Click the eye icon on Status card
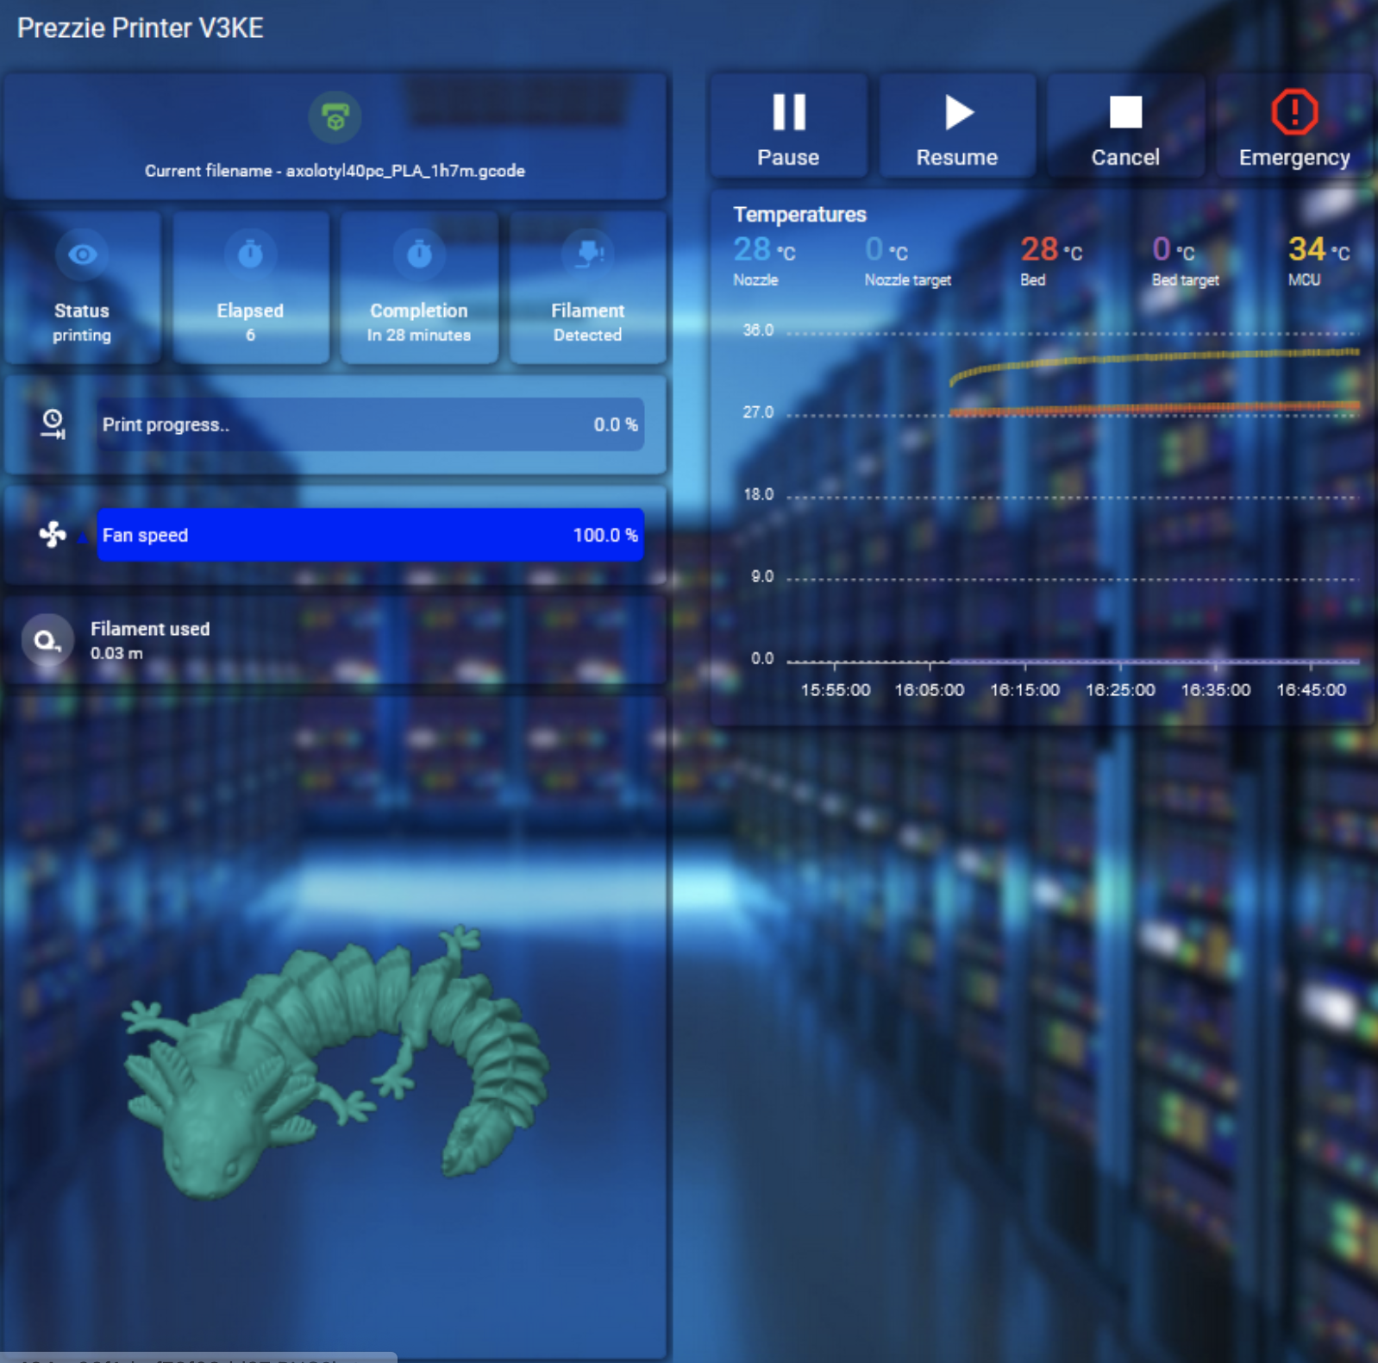 point(82,254)
